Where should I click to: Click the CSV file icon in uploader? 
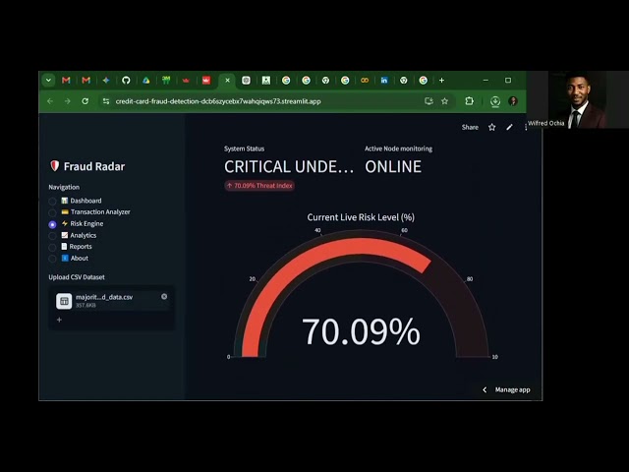pos(64,301)
